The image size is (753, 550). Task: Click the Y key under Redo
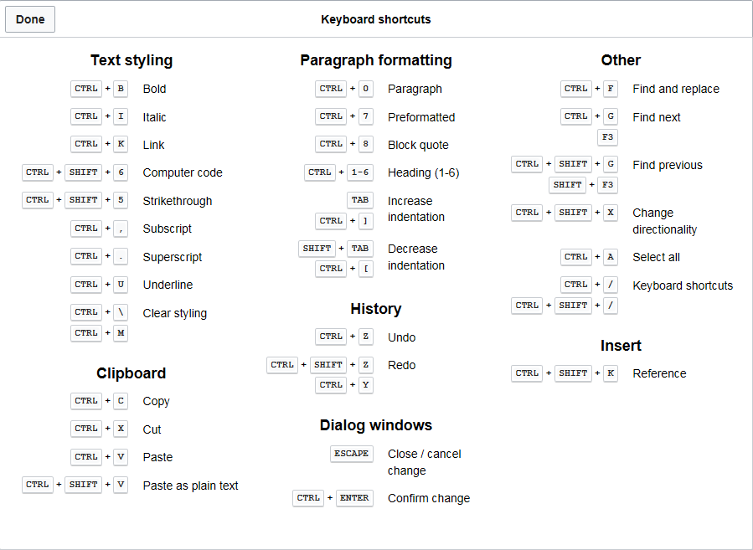[365, 385]
